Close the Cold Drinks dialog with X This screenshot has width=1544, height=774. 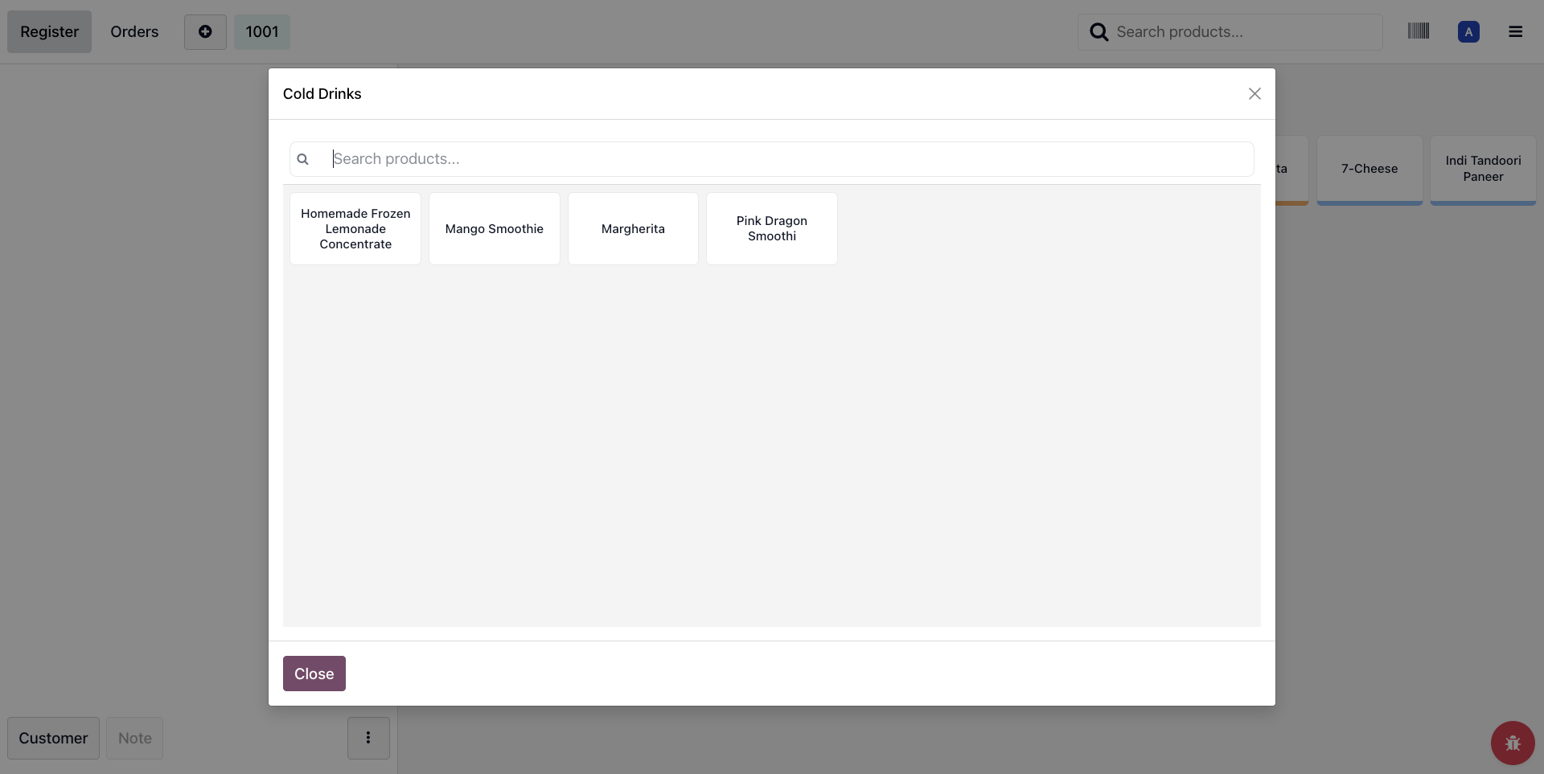pos(1254,94)
